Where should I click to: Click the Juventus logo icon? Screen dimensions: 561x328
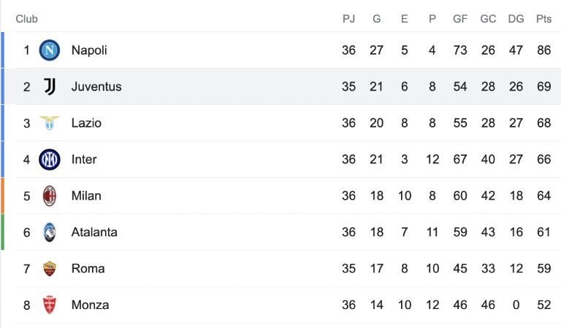[x=50, y=86]
